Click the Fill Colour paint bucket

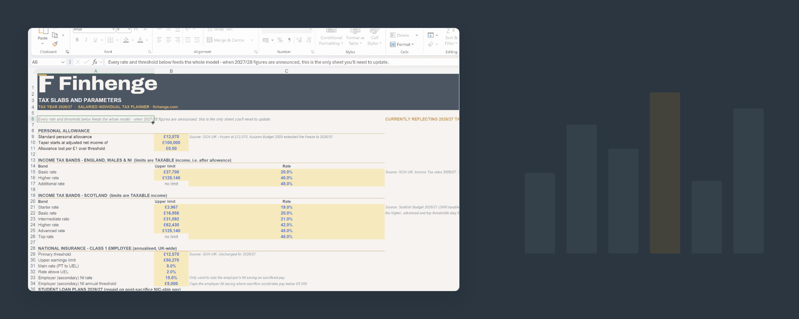pyautogui.click(x=126, y=40)
